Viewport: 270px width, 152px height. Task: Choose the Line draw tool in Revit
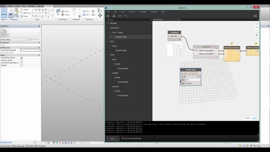pyautogui.click(x=33, y=10)
